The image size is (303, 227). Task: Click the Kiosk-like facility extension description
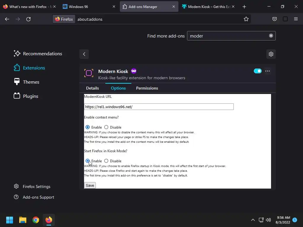point(142,78)
